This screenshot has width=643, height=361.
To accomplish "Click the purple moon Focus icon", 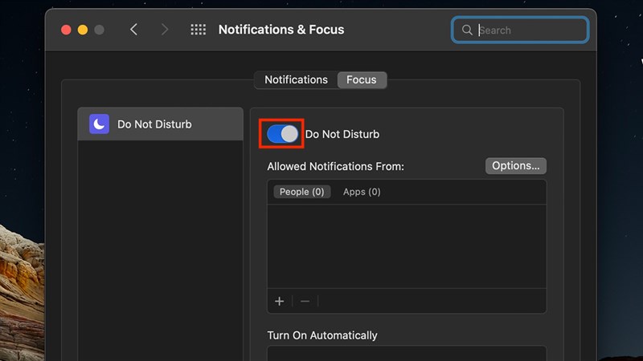I will tap(99, 124).
